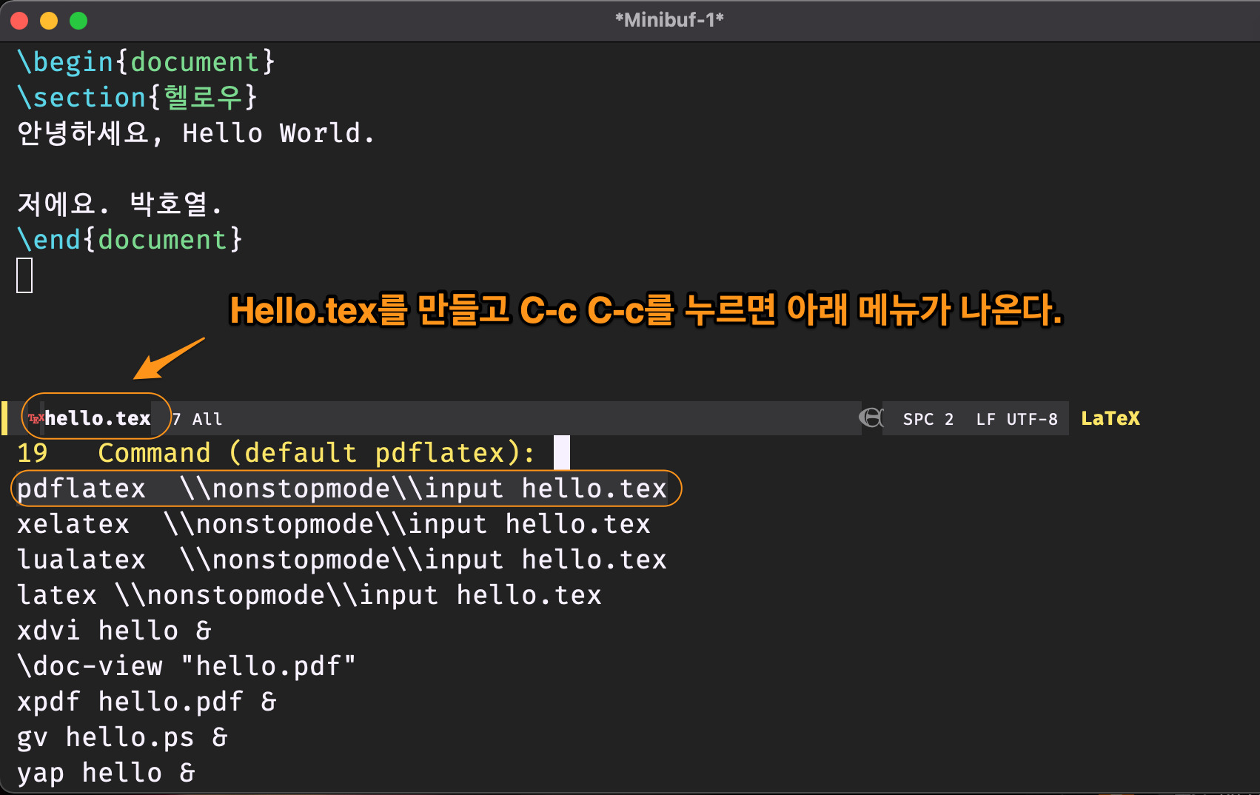This screenshot has height=795, width=1260.
Task: Click the Command minibuffer input field
Action: pos(561,453)
